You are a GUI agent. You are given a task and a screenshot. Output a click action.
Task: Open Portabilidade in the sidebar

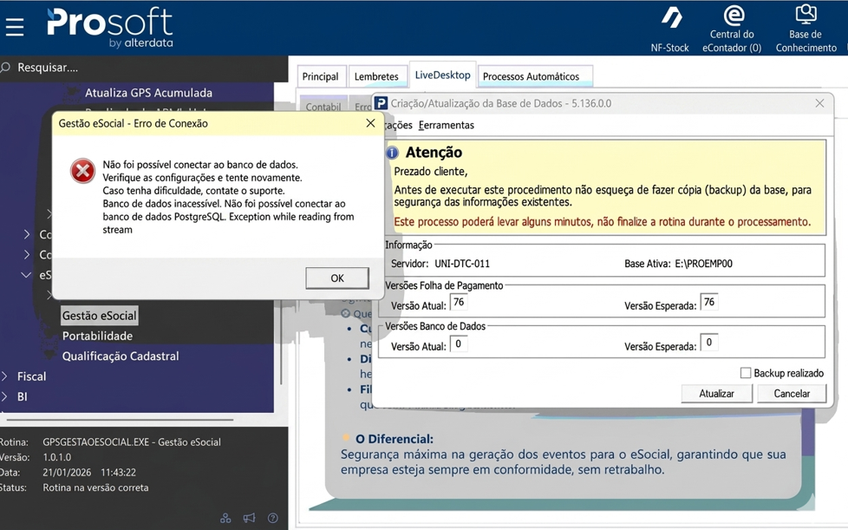(97, 336)
